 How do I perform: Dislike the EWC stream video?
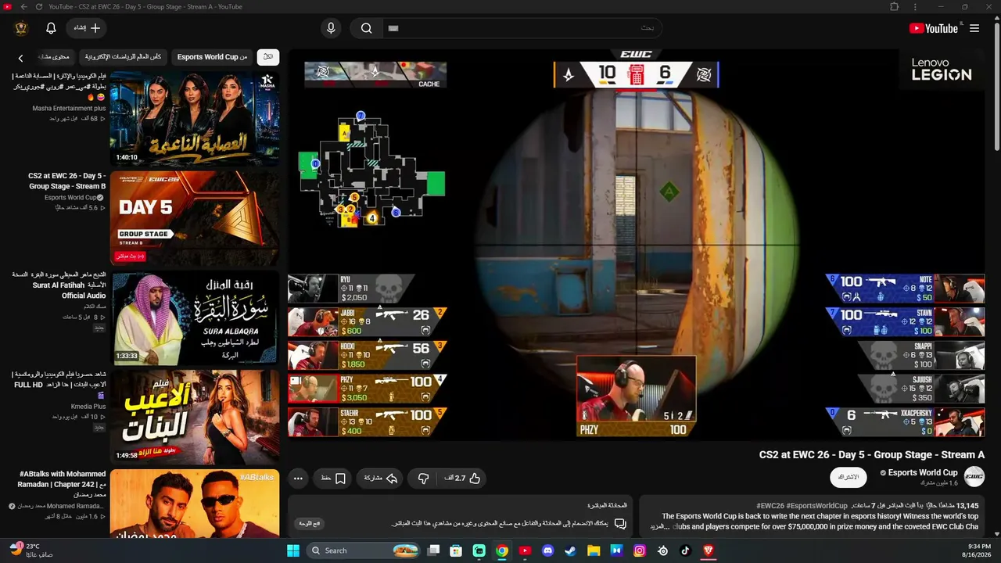423,478
